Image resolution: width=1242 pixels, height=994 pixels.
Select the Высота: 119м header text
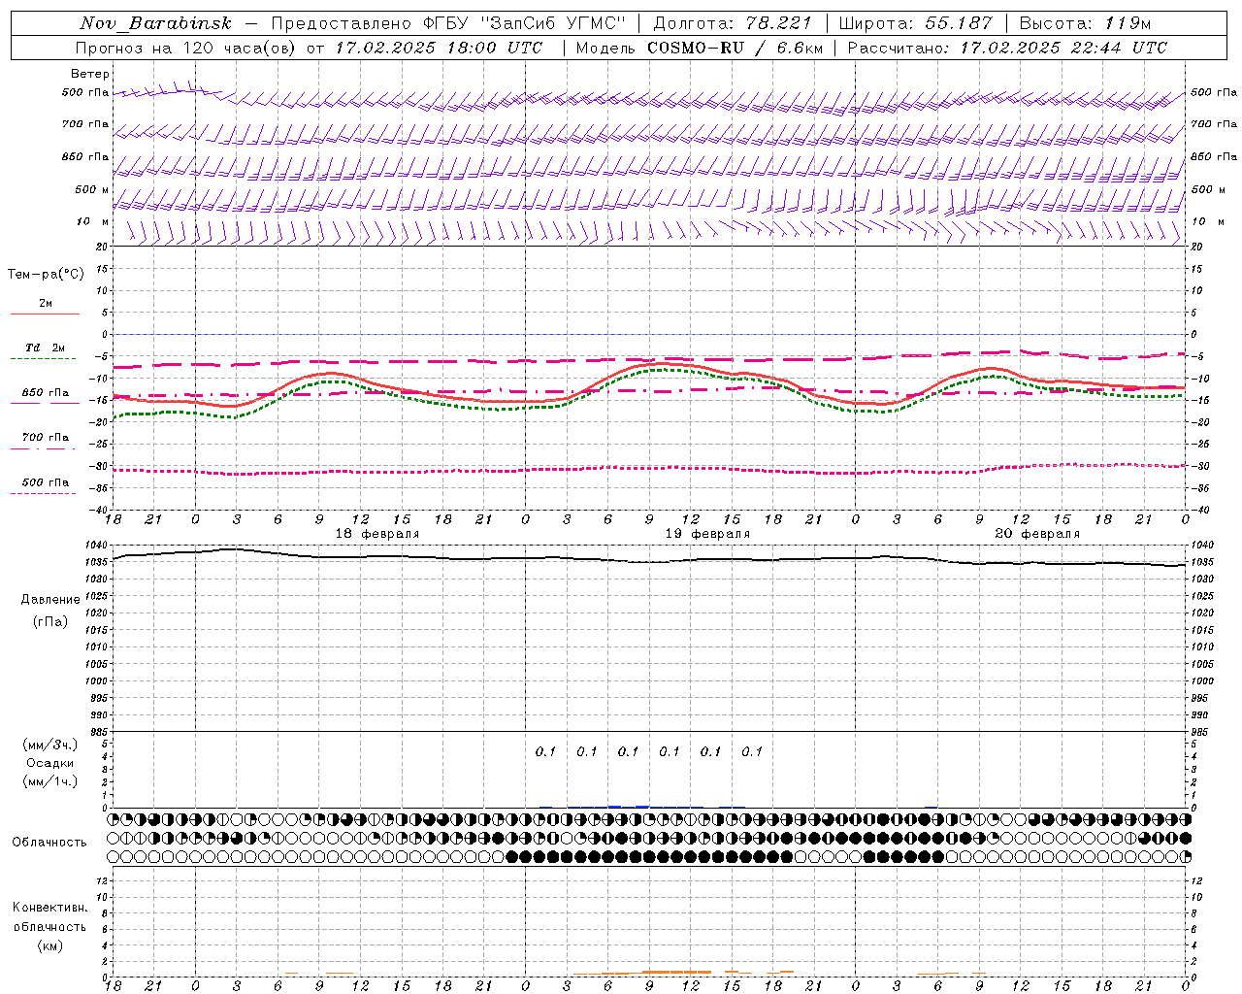[1085, 23]
